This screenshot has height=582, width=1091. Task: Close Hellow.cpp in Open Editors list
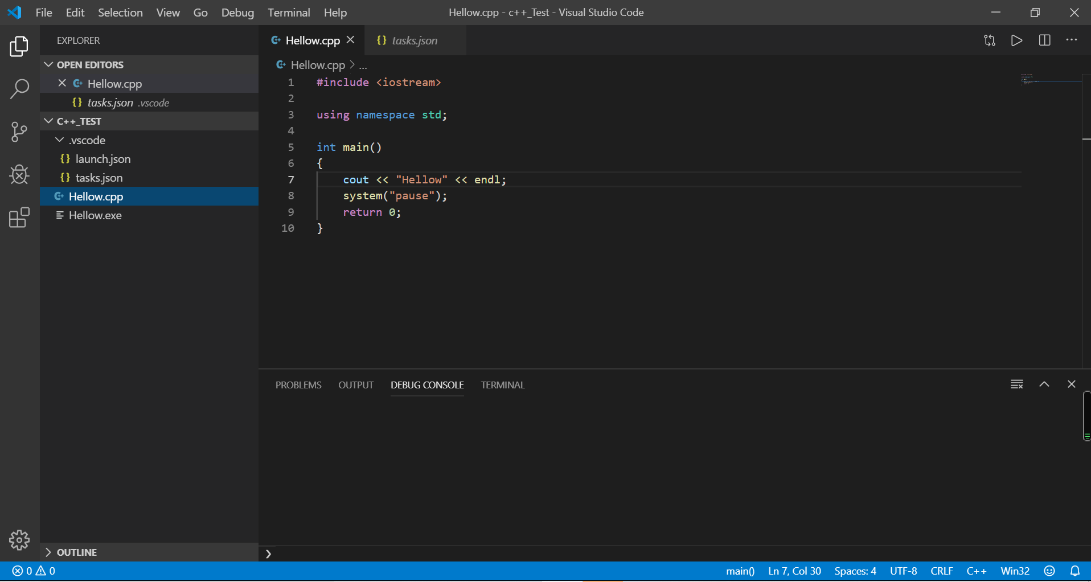pos(62,83)
